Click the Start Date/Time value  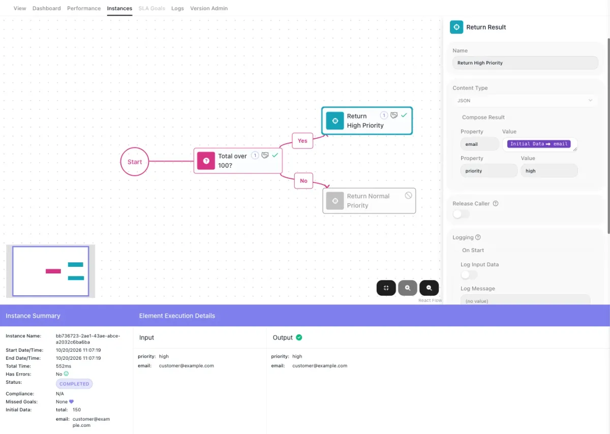78,350
